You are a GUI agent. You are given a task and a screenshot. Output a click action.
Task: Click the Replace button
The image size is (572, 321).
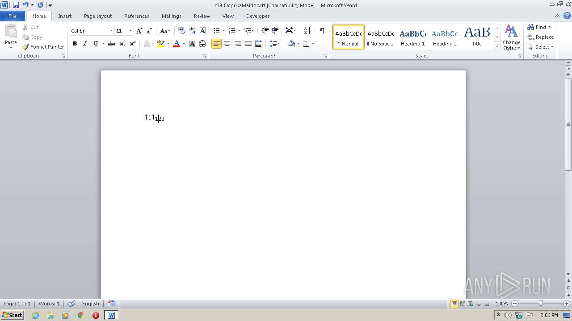pyautogui.click(x=540, y=37)
